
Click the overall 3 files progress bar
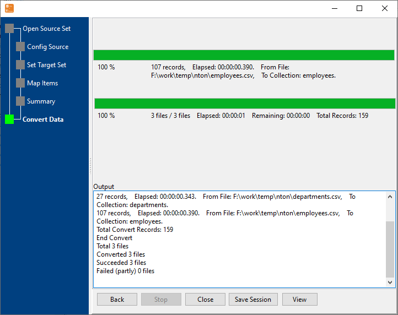coord(245,104)
